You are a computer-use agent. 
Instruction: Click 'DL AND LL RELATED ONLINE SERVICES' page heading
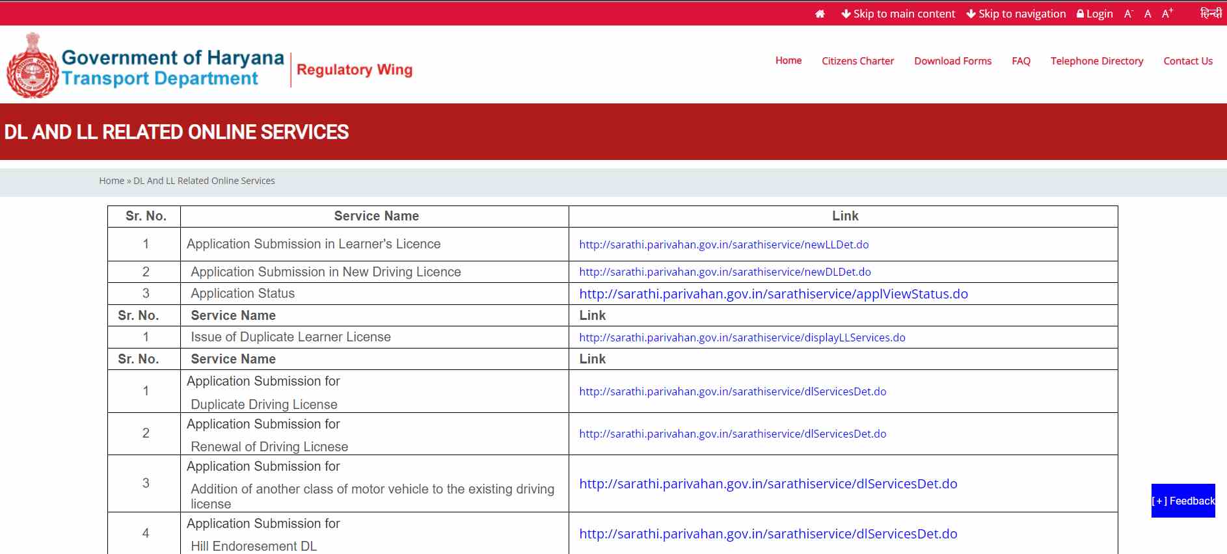(176, 132)
